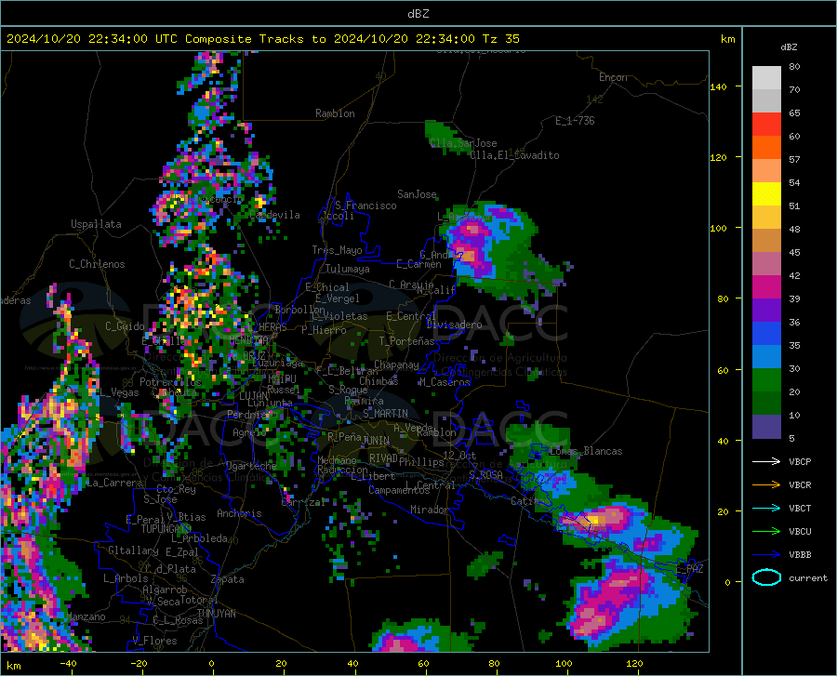837x676 pixels.
Task: Click the 'S_Francisco' map label
Action: tap(365, 205)
